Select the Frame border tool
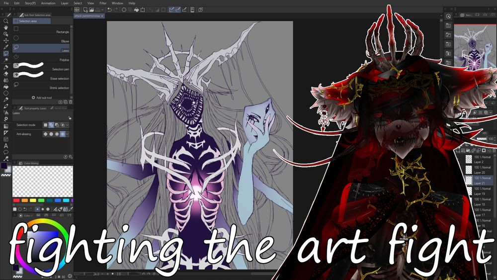Screen dimensions: 497x280 (x=5, y=139)
